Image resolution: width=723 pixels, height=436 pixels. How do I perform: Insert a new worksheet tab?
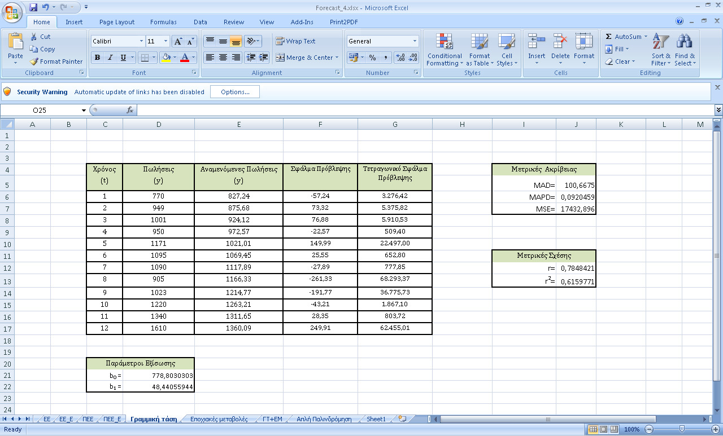click(402, 419)
